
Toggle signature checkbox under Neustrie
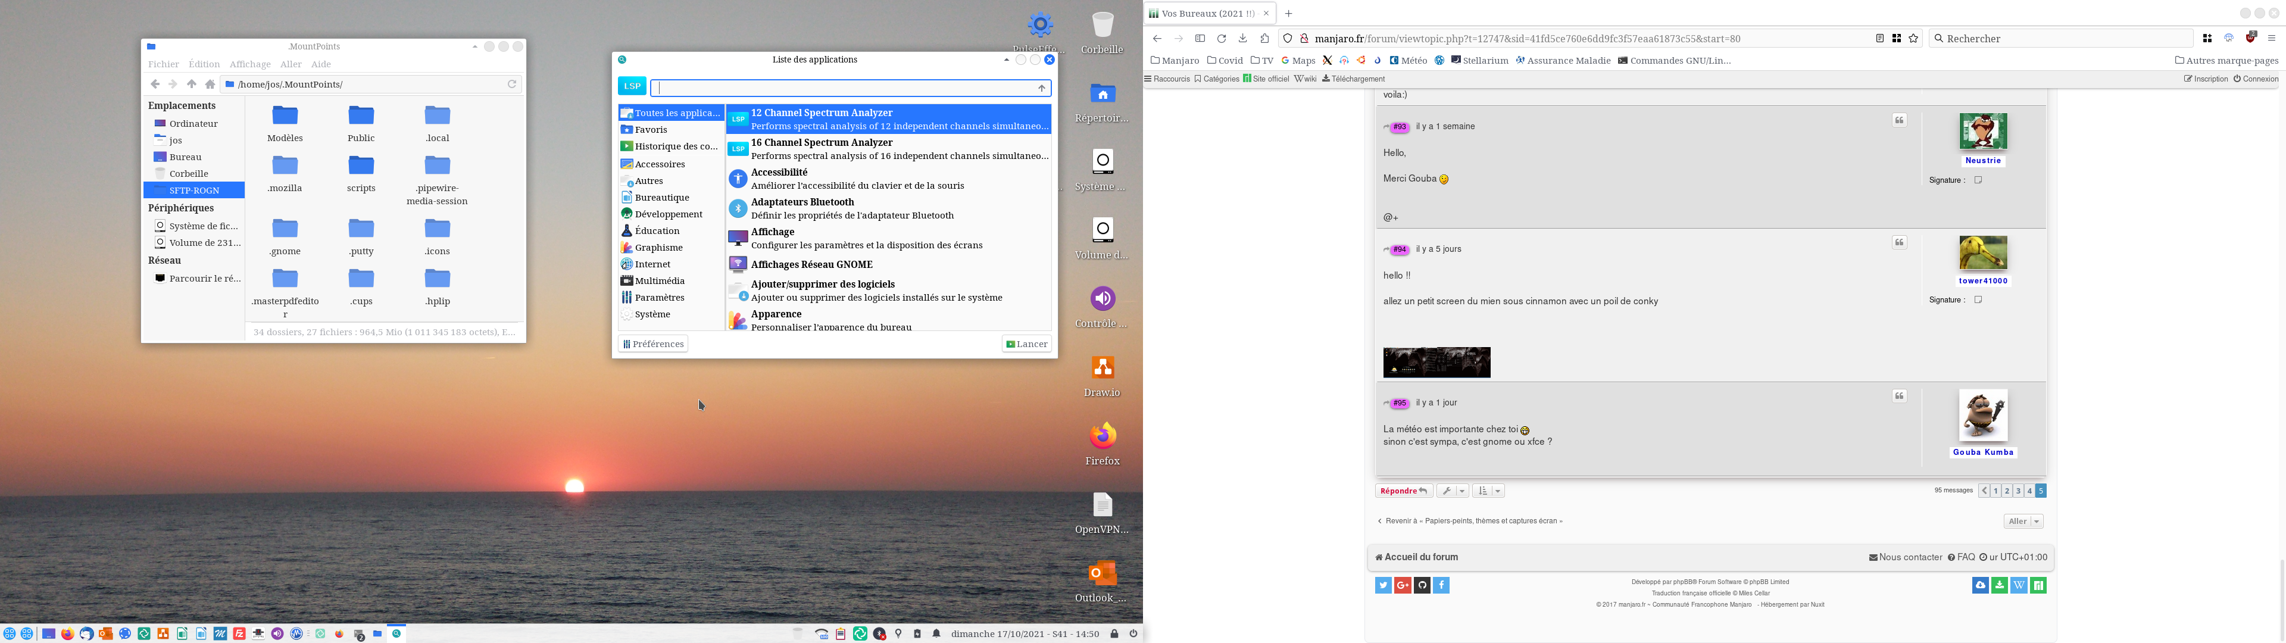point(1977,180)
